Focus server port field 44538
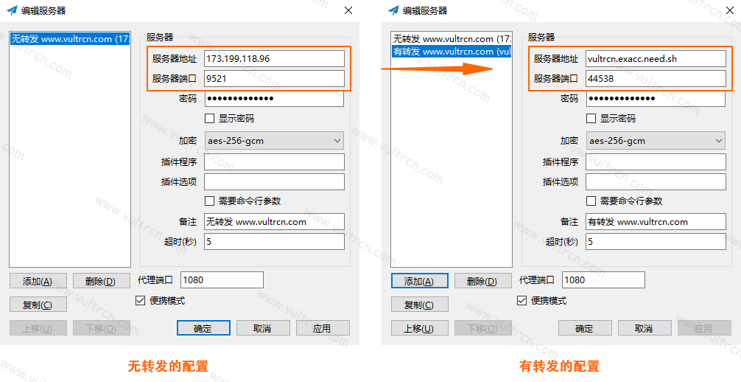 [656, 79]
